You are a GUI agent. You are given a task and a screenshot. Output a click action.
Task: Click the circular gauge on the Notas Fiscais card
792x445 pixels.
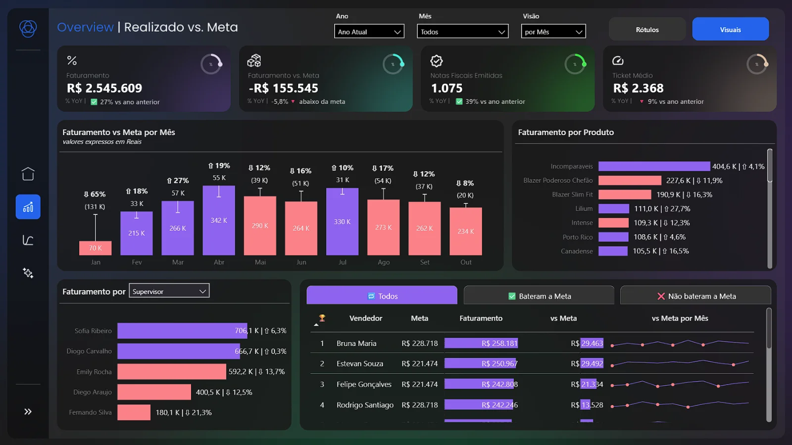(575, 64)
